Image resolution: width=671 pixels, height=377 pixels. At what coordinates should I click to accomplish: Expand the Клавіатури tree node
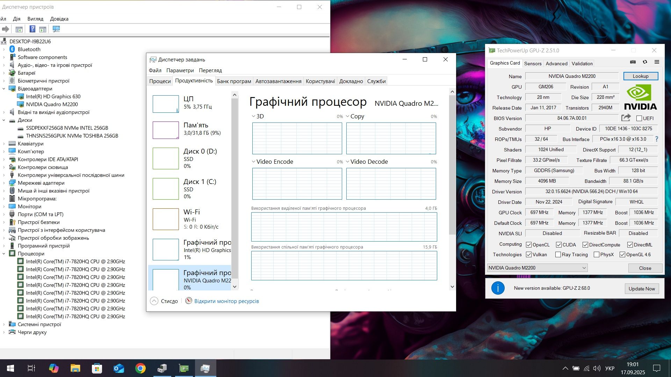pos(4,144)
